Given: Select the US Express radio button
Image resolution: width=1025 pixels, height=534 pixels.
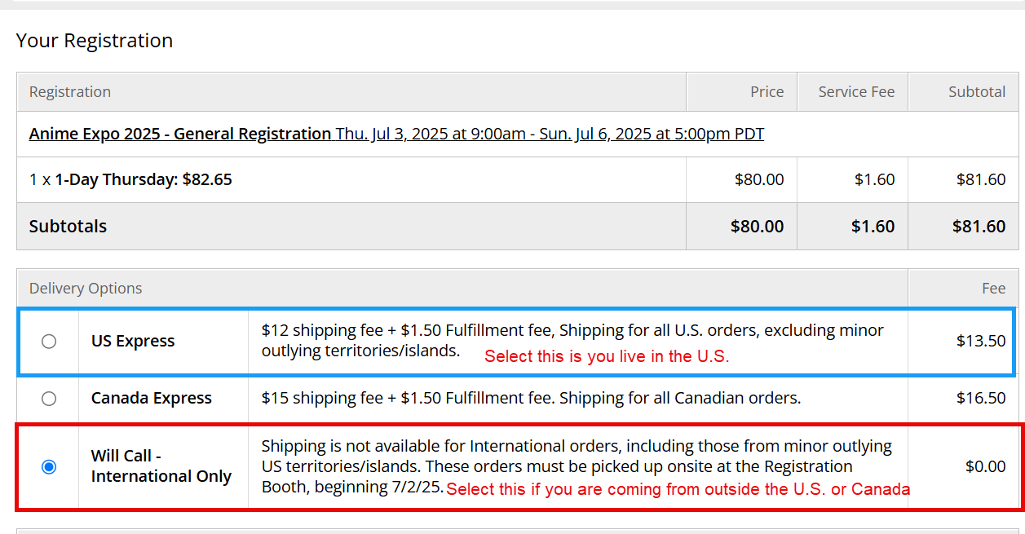Looking at the screenshot, I should 49,341.
